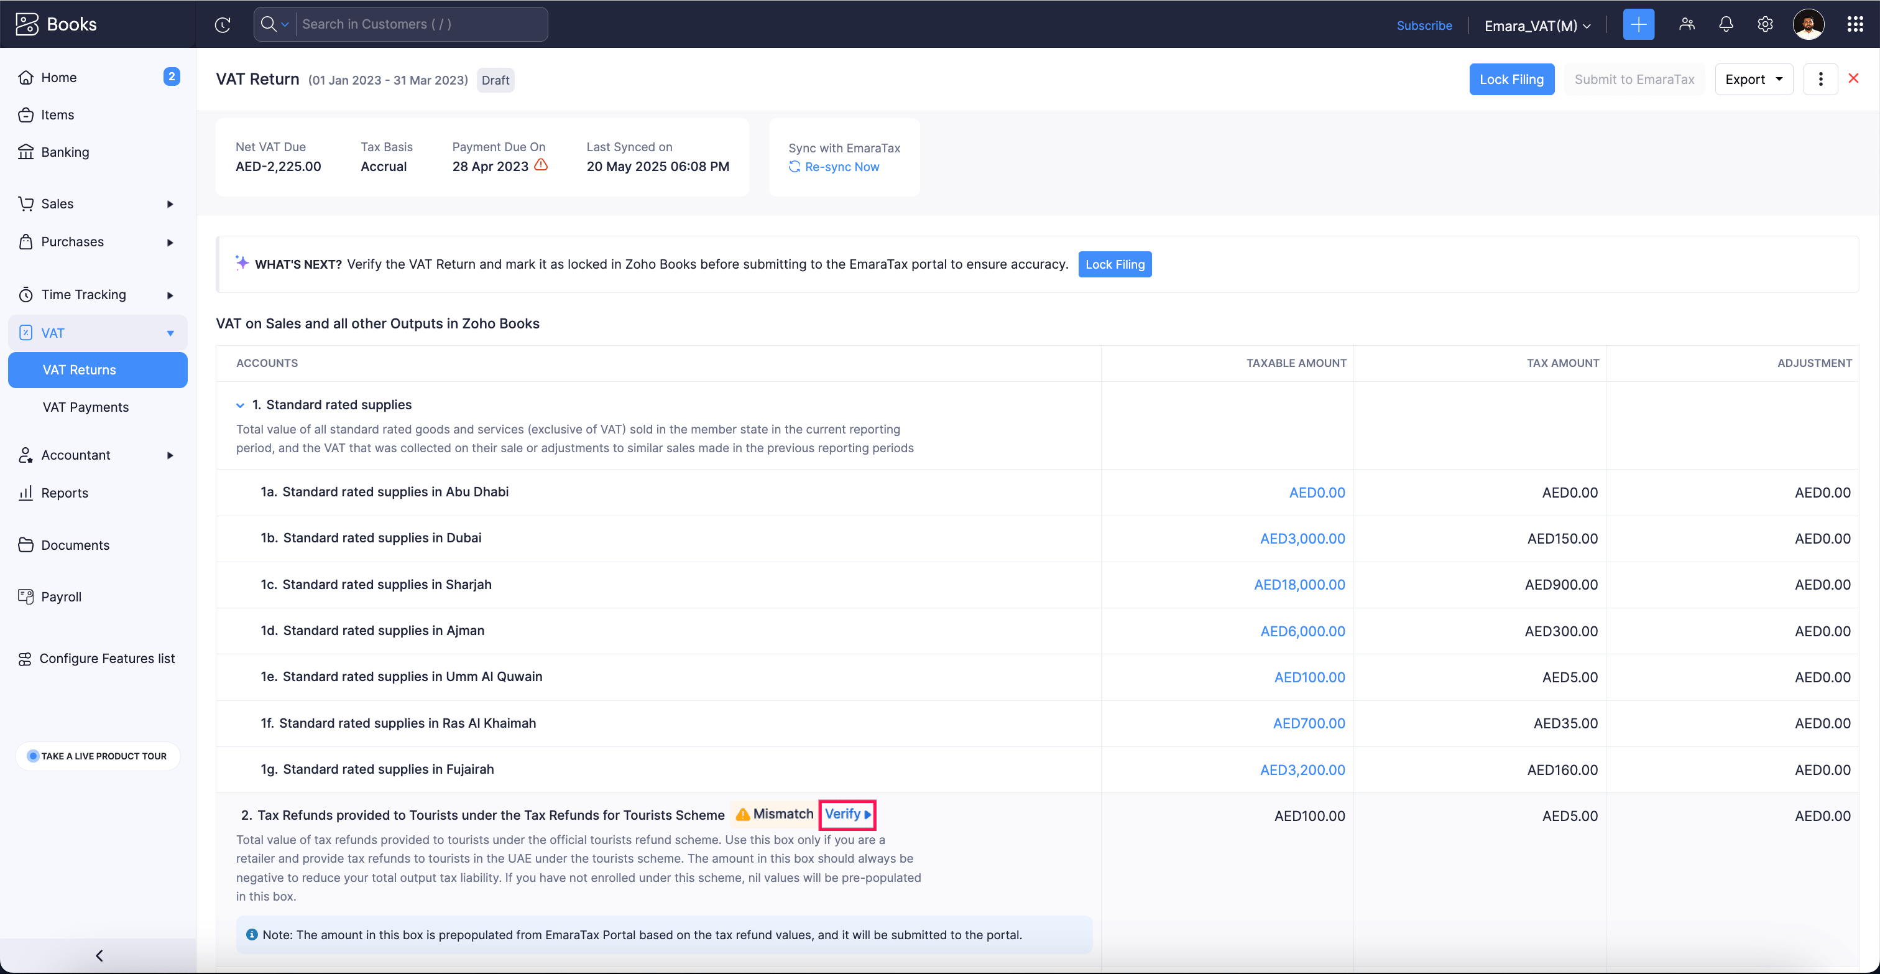Close the VAT Return page
The image size is (1880, 974).
point(1854,78)
